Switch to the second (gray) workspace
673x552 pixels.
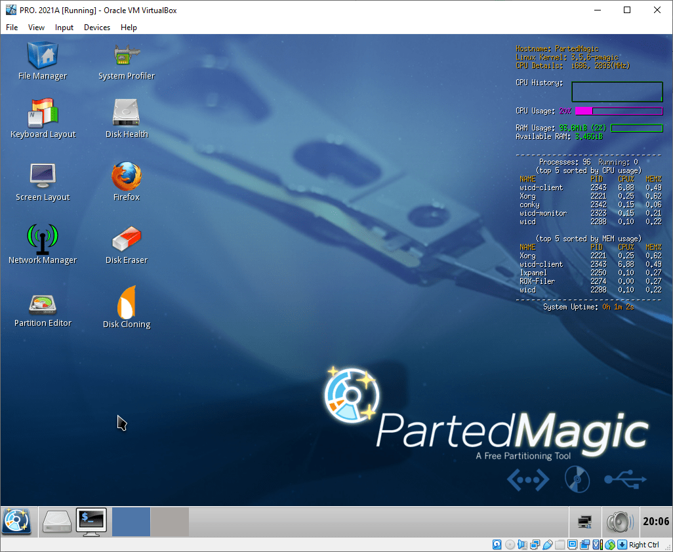pyautogui.click(x=170, y=522)
